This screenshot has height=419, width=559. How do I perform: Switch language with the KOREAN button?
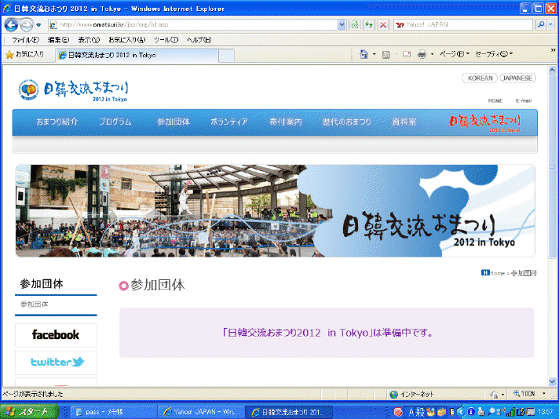[480, 78]
